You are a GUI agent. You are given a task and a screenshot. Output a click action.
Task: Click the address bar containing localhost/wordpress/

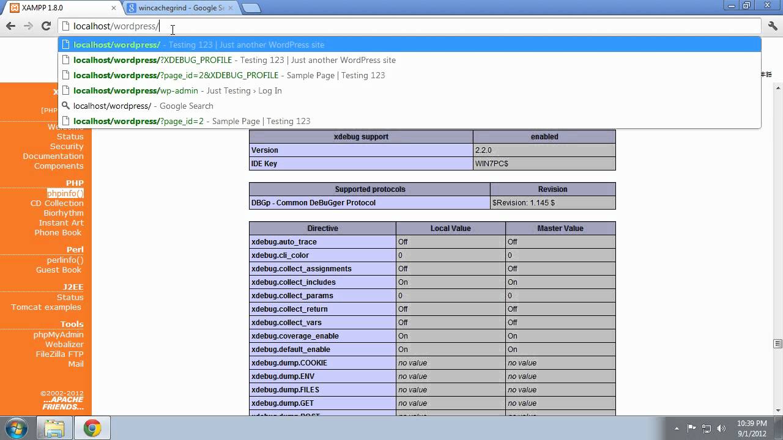[x=410, y=26]
